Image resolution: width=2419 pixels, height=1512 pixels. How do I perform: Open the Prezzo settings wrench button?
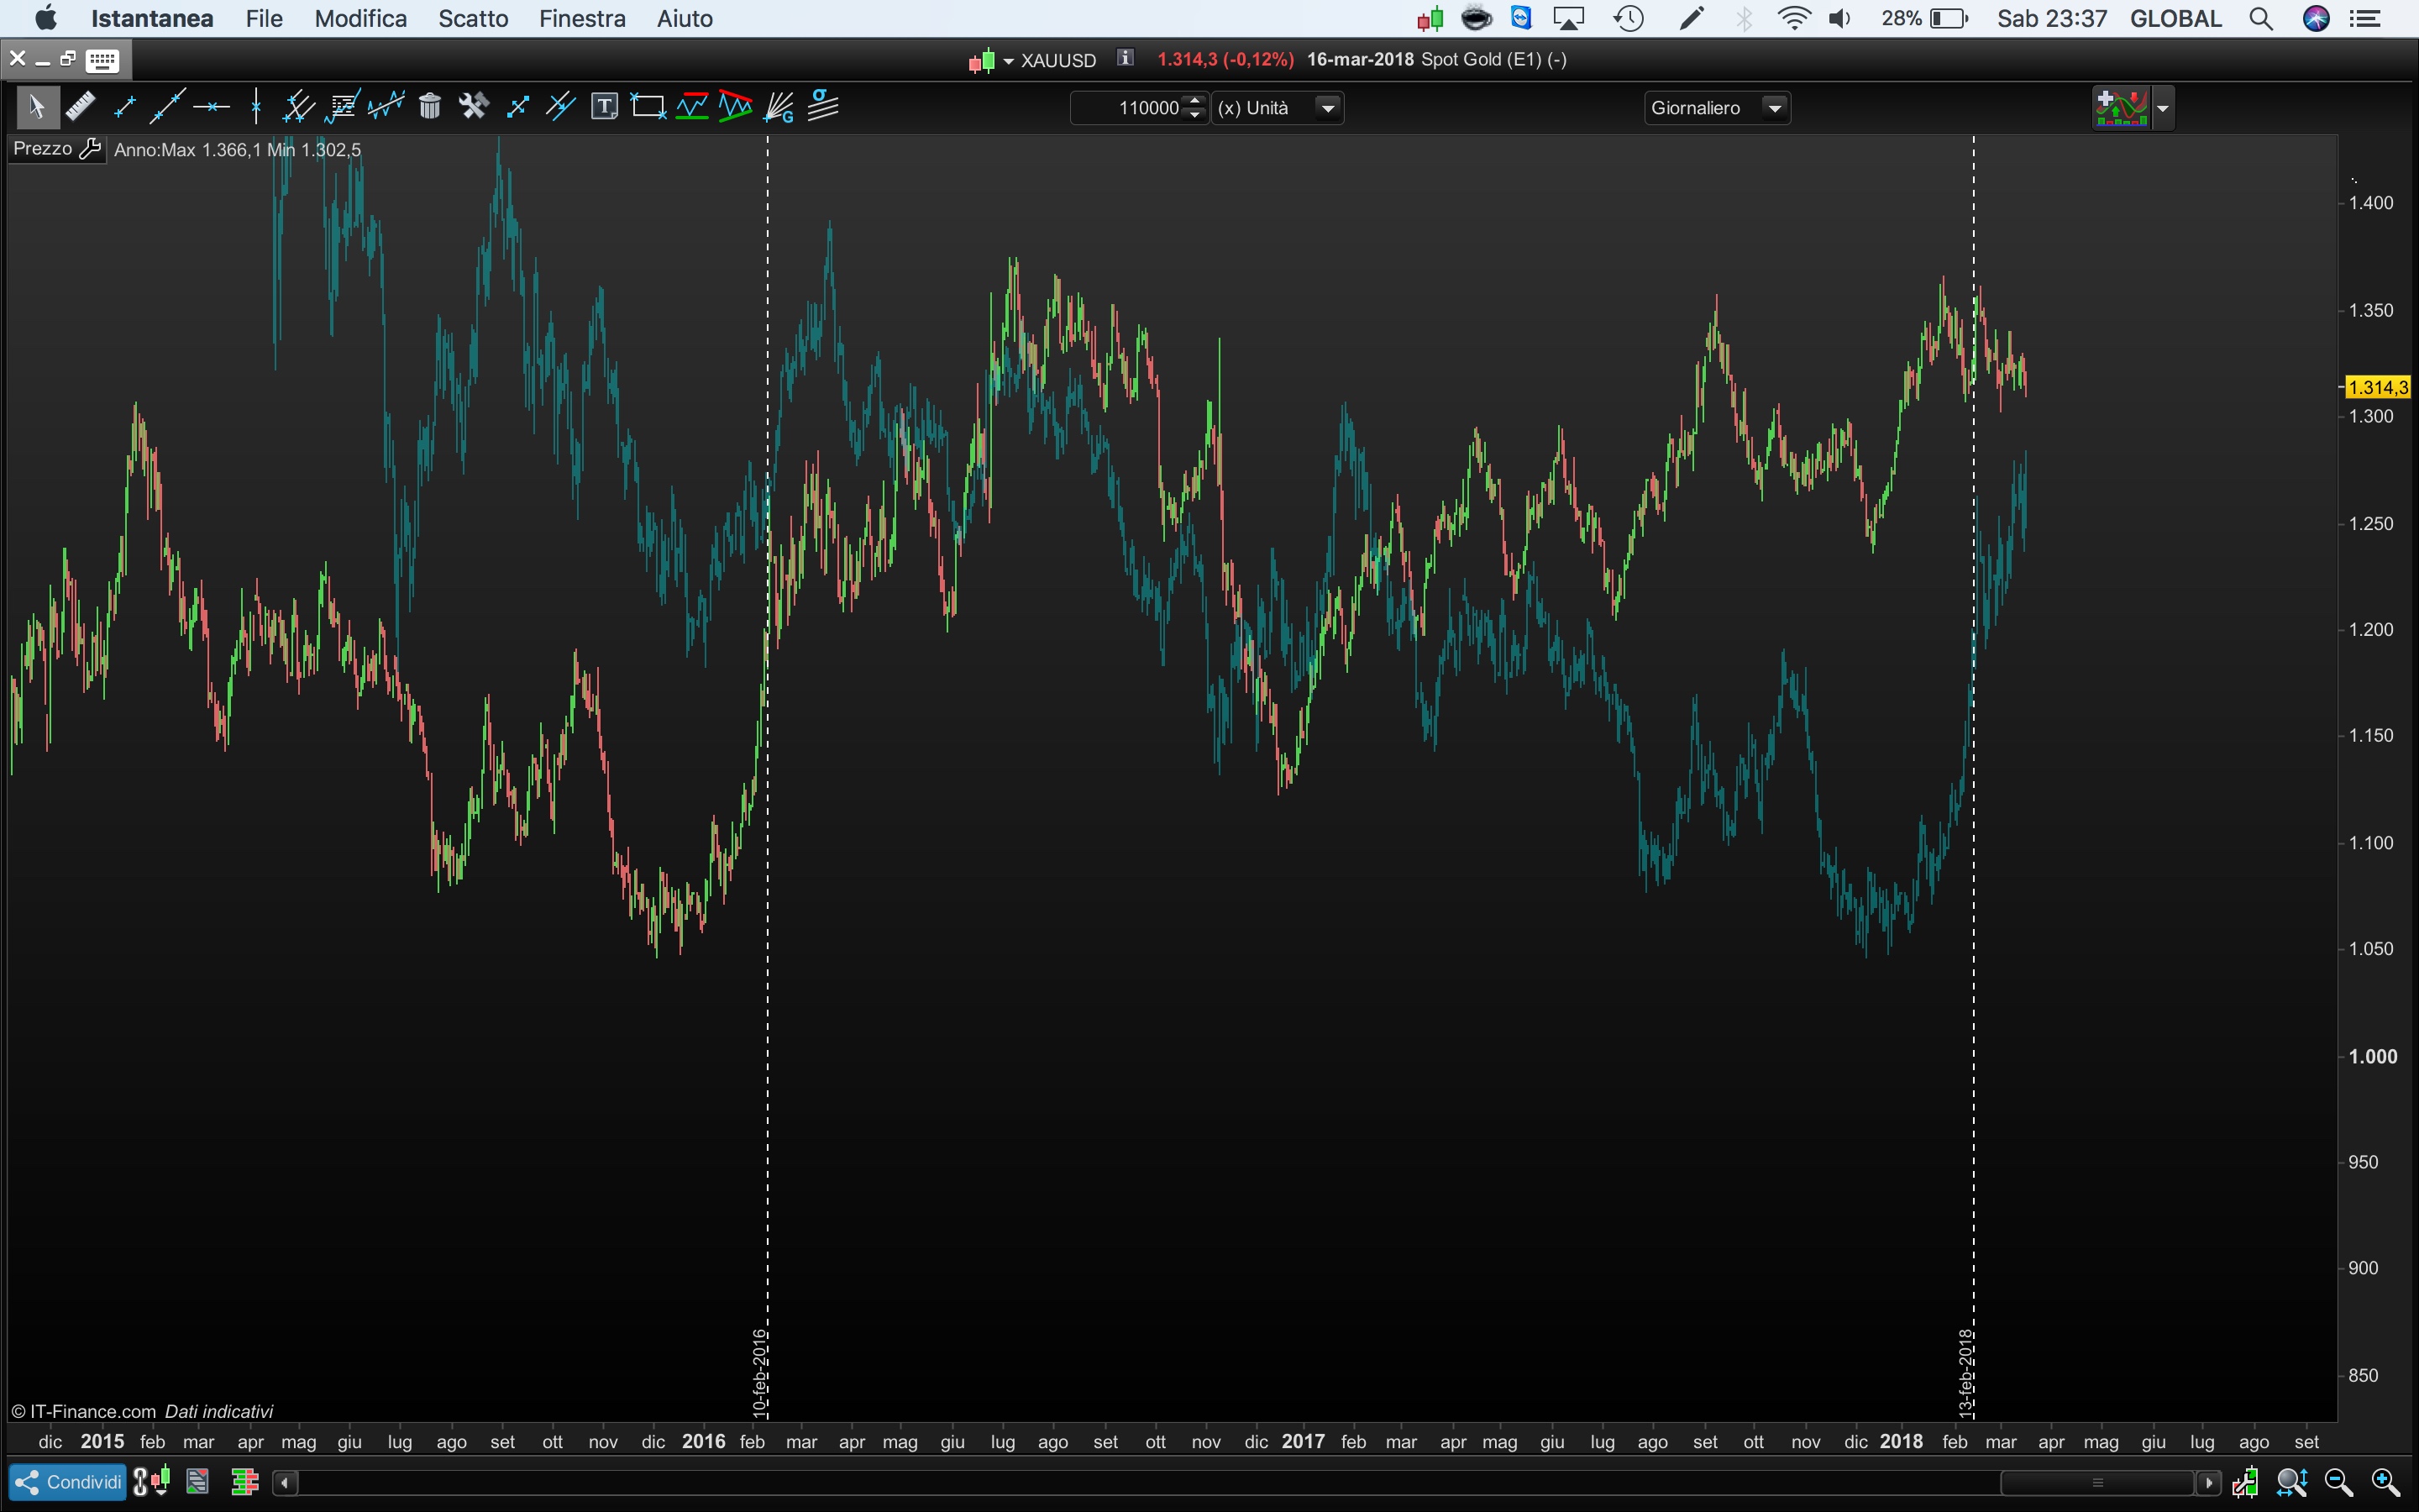90,149
